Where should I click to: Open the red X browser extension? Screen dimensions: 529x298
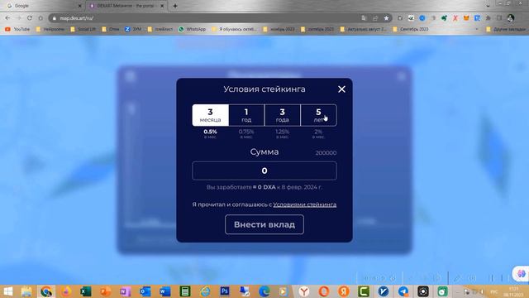pos(455,18)
